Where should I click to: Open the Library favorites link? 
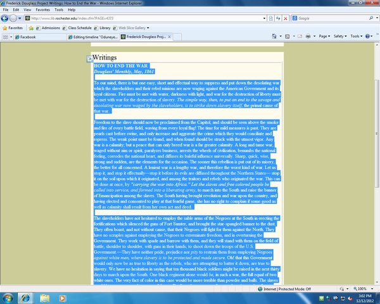[x=102, y=28]
